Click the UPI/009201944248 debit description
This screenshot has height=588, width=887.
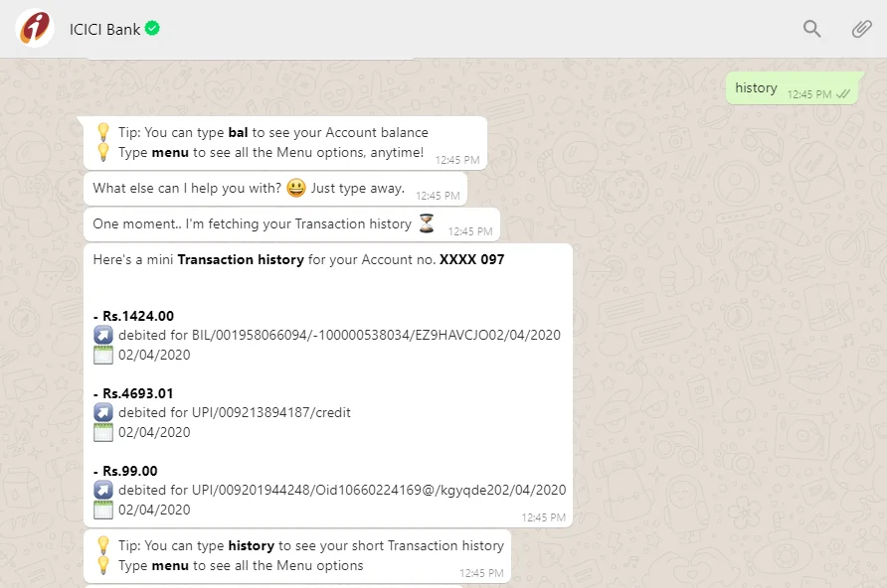point(342,491)
